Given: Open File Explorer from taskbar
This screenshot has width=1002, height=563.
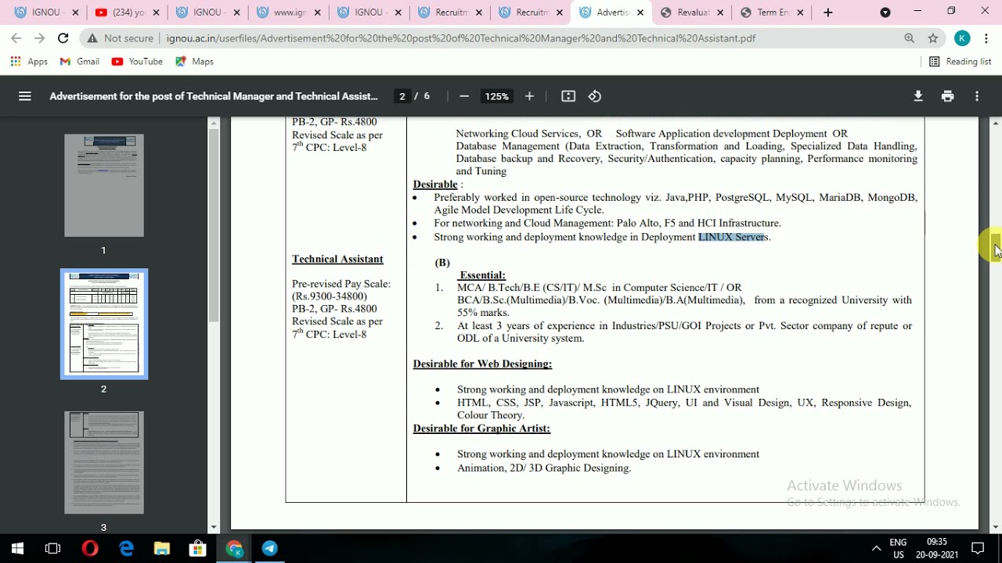Looking at the screenshot, I should (162, 548).
